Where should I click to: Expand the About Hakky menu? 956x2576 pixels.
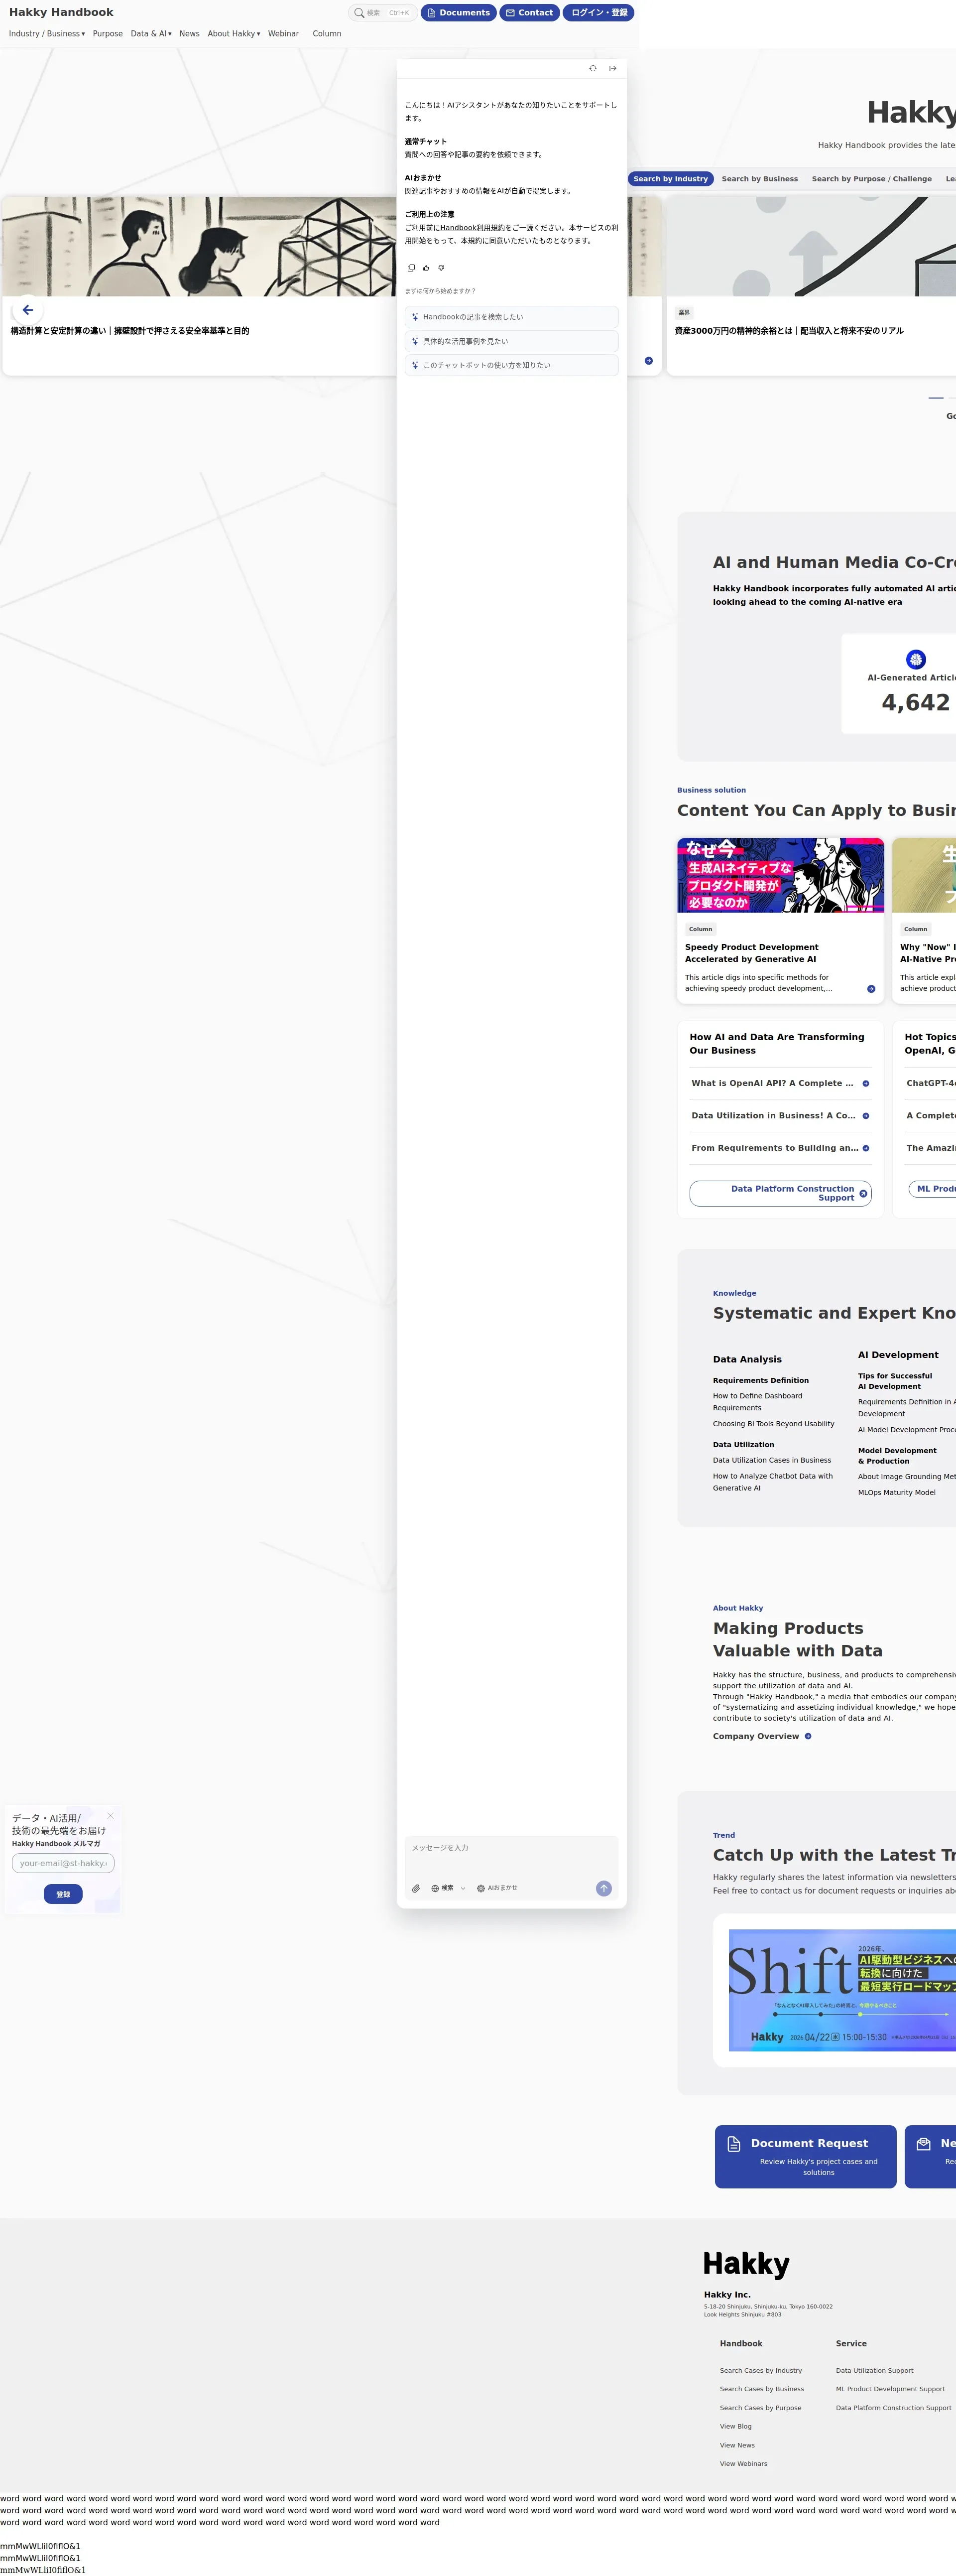click(234, 34)
